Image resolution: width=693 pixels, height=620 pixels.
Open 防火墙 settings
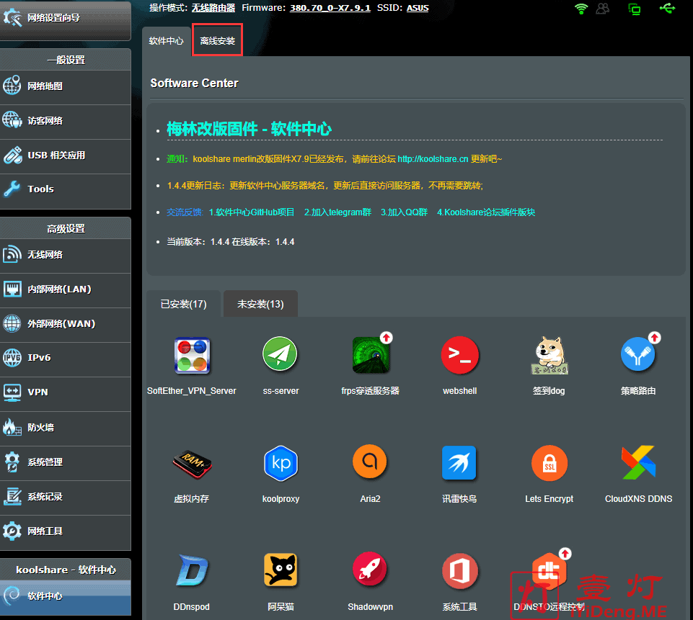click(66, 428)
